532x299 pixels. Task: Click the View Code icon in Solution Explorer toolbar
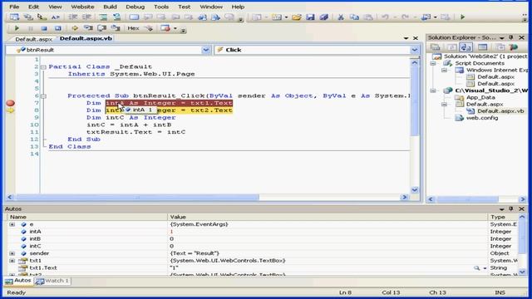482,47
